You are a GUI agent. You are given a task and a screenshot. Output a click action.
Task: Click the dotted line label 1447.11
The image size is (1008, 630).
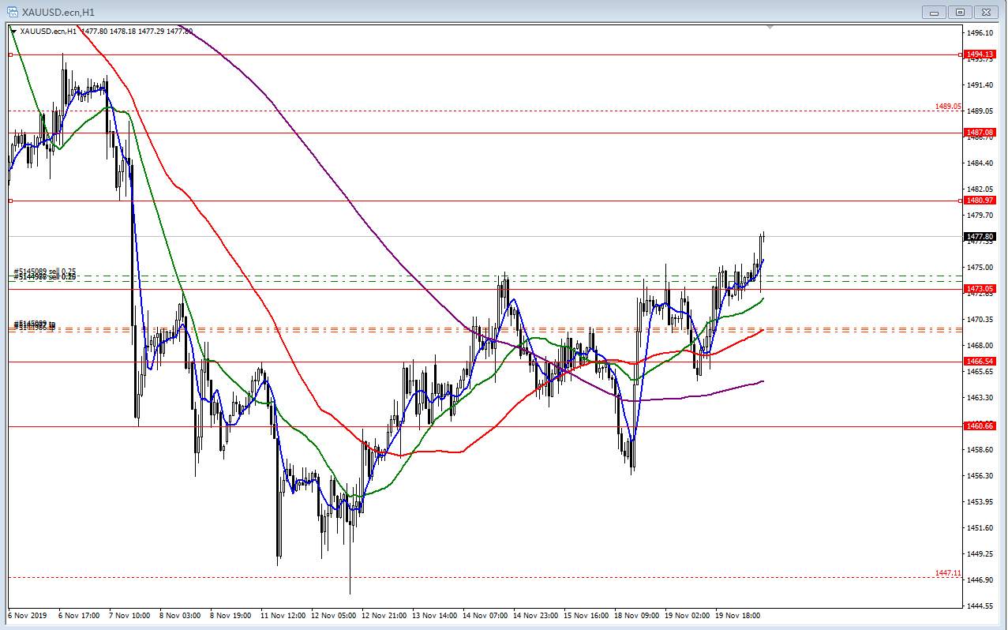[948, 573]
